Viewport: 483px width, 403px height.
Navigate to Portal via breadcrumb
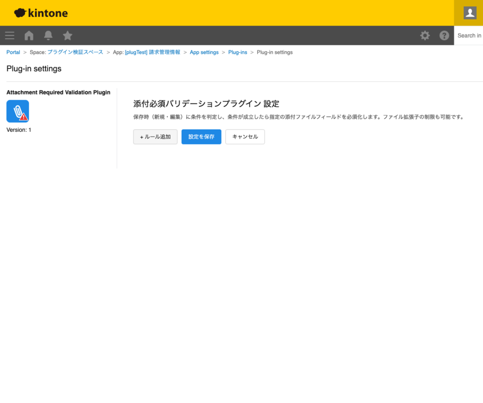(13, 52)
